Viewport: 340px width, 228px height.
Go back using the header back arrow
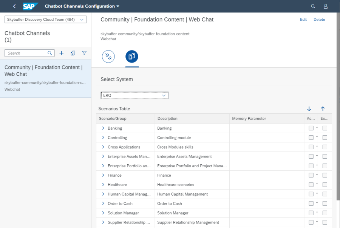tap(14, 6)
